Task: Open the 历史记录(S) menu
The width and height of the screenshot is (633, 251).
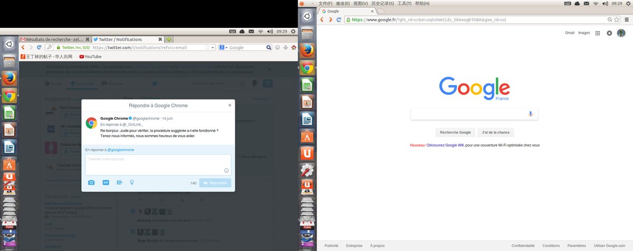Action: [x=383, y=3]
